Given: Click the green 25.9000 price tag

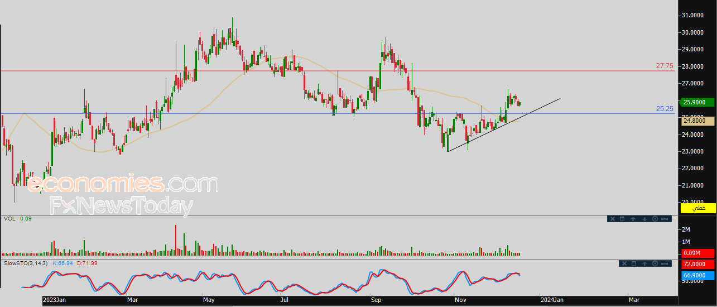Looking at the screenshot, I should (698, 102).
